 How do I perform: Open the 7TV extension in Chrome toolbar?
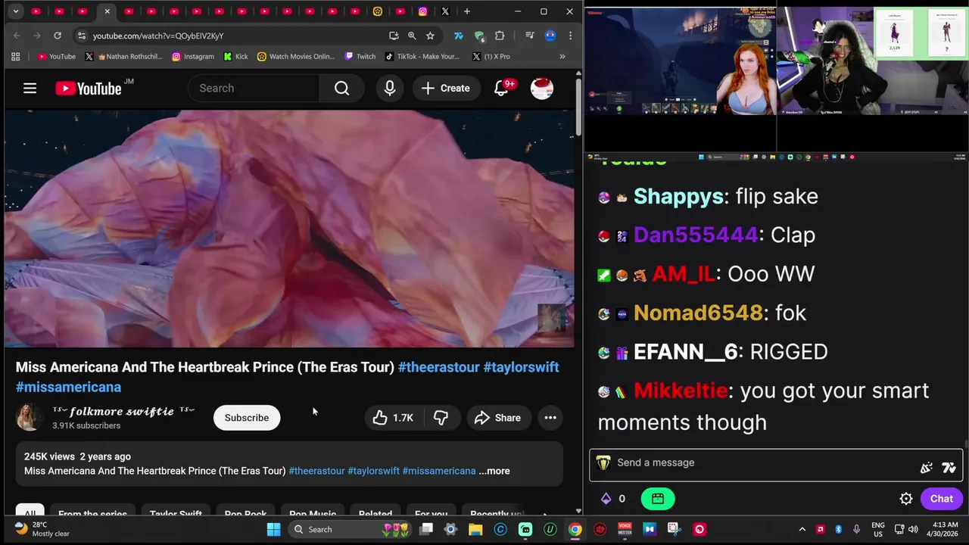(x=459, y=36)
